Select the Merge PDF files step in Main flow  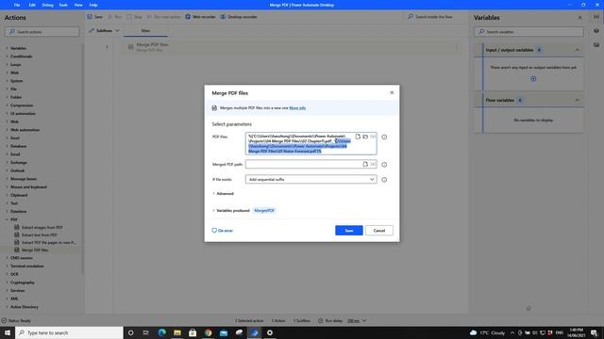click(x=291, y=47)
